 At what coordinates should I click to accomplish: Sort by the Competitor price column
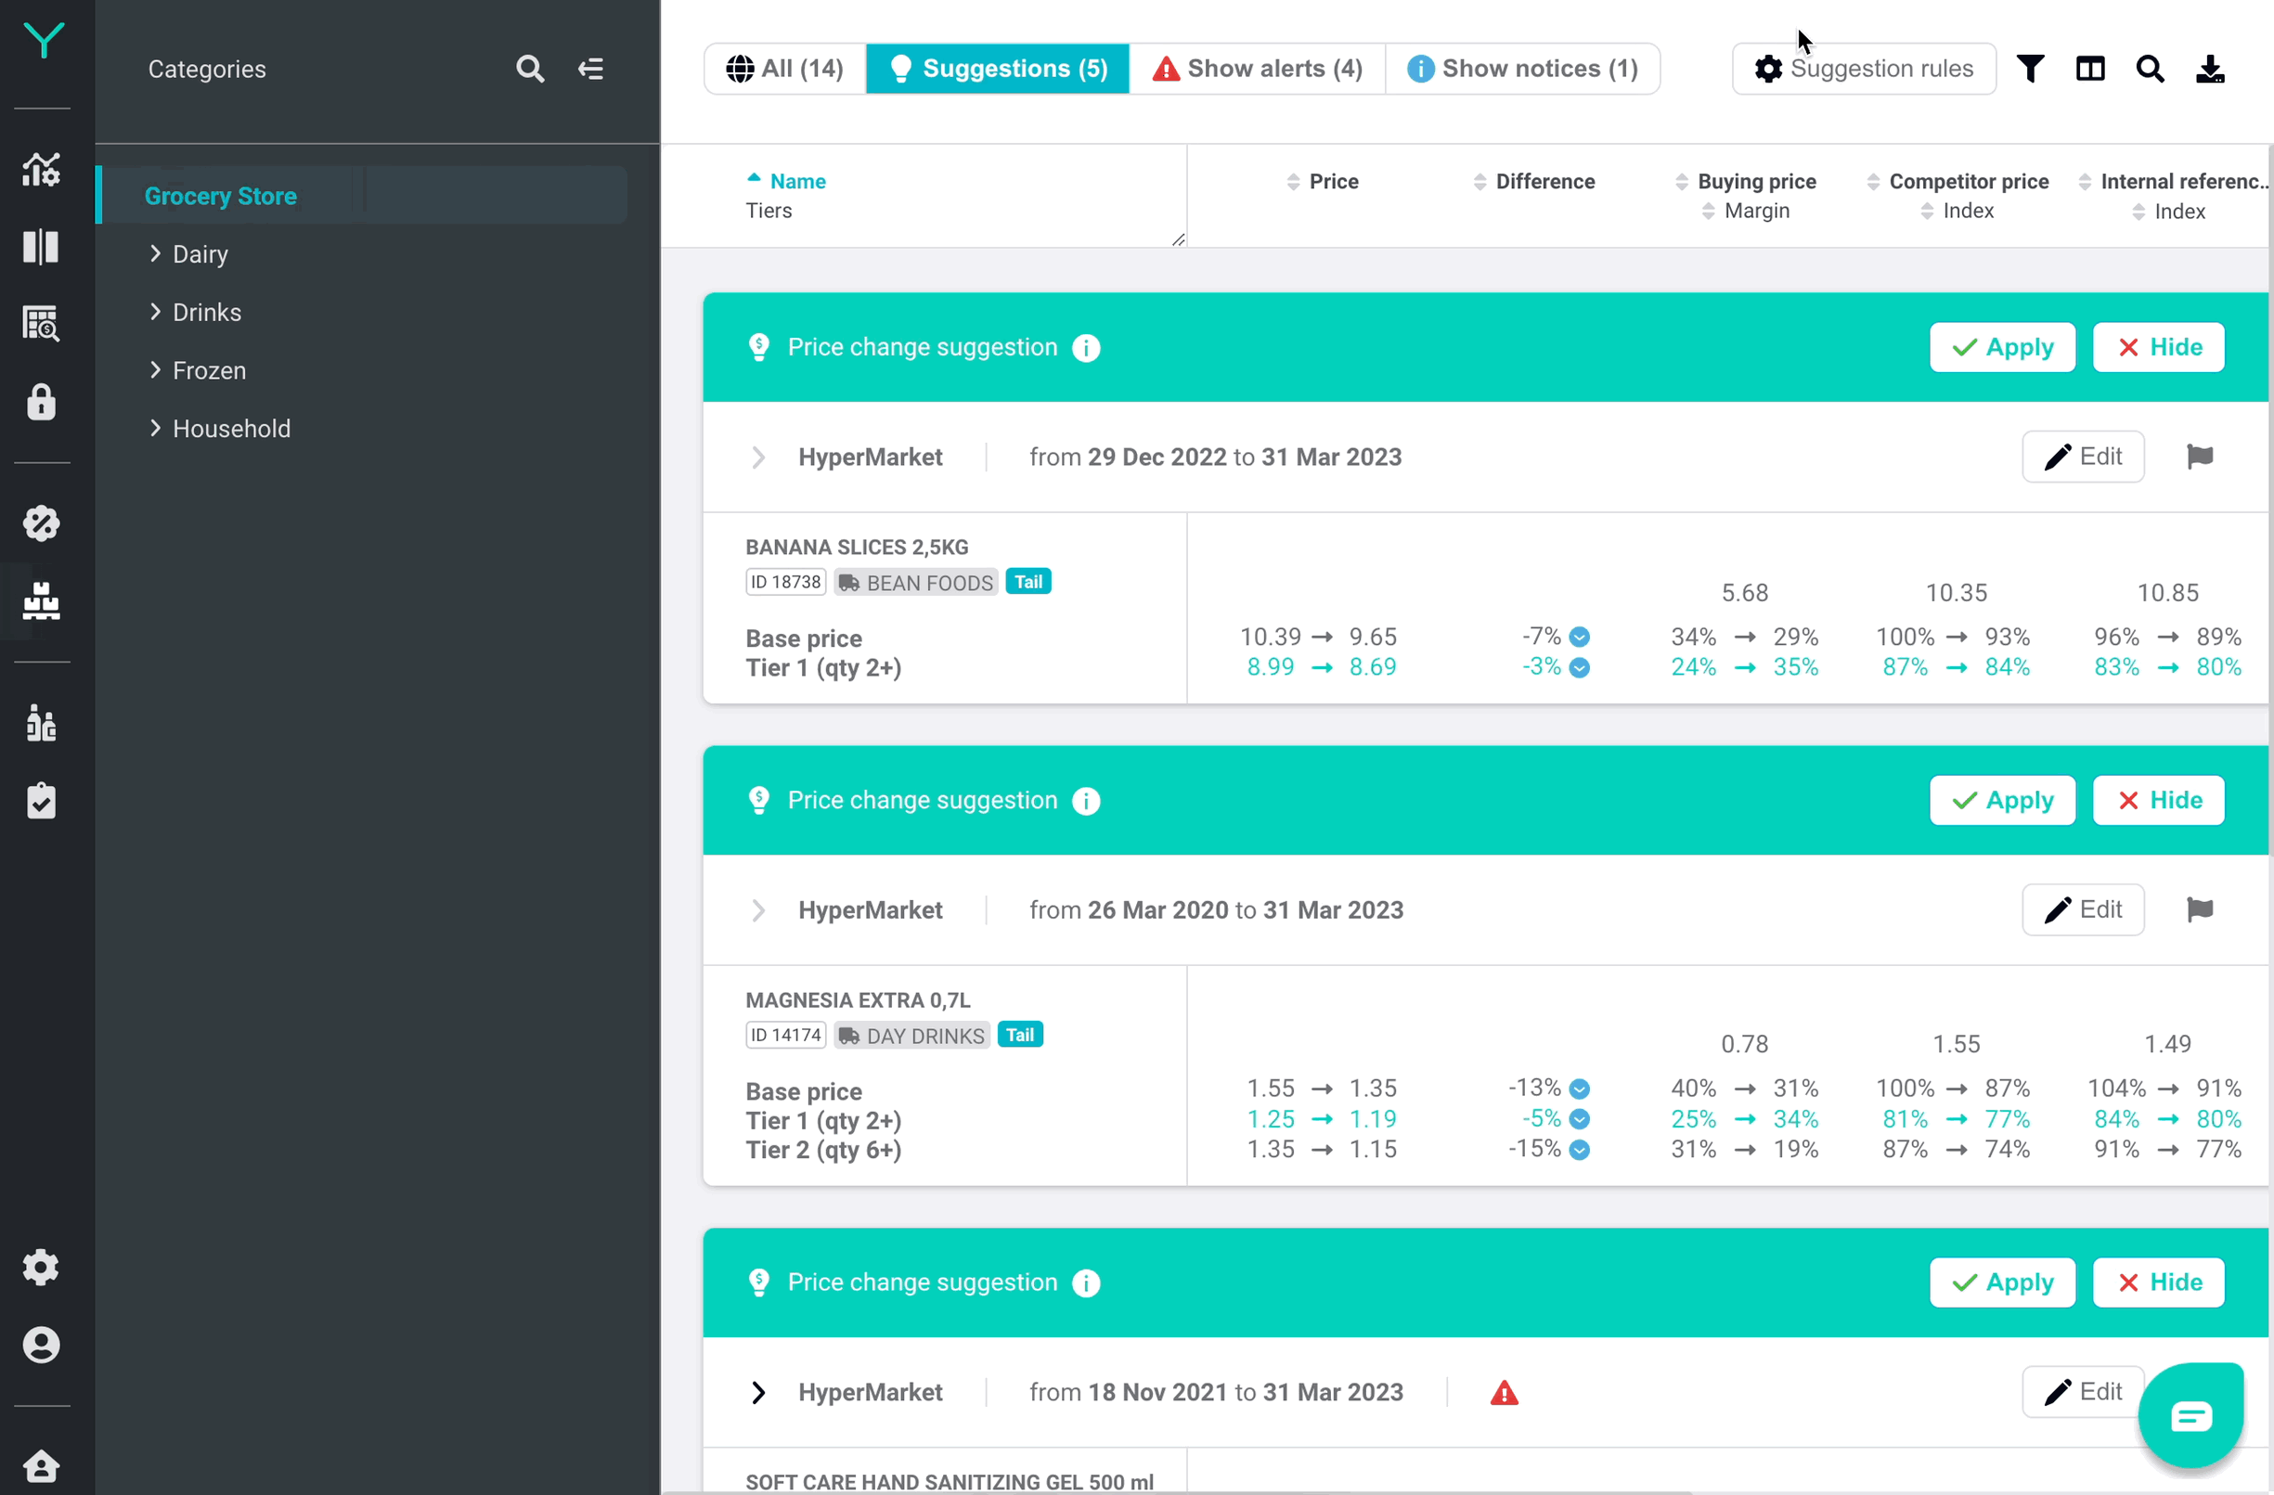(1957, 182)
